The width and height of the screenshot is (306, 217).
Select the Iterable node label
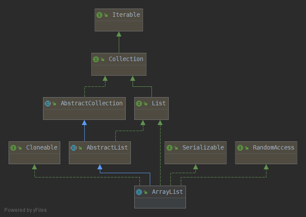126,15
